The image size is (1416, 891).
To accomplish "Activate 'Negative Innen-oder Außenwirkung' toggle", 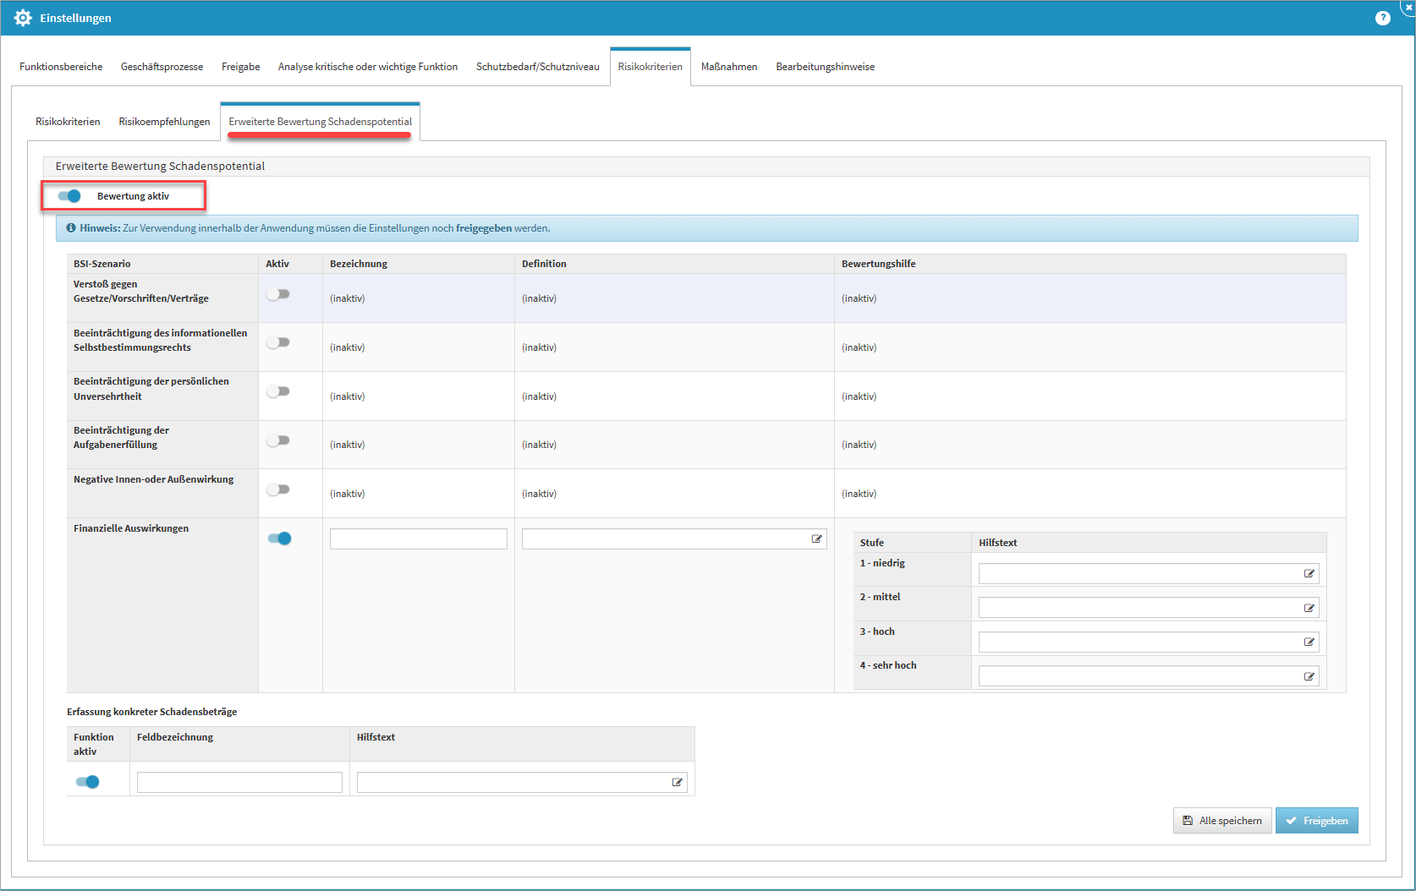I will click(278, 489).
